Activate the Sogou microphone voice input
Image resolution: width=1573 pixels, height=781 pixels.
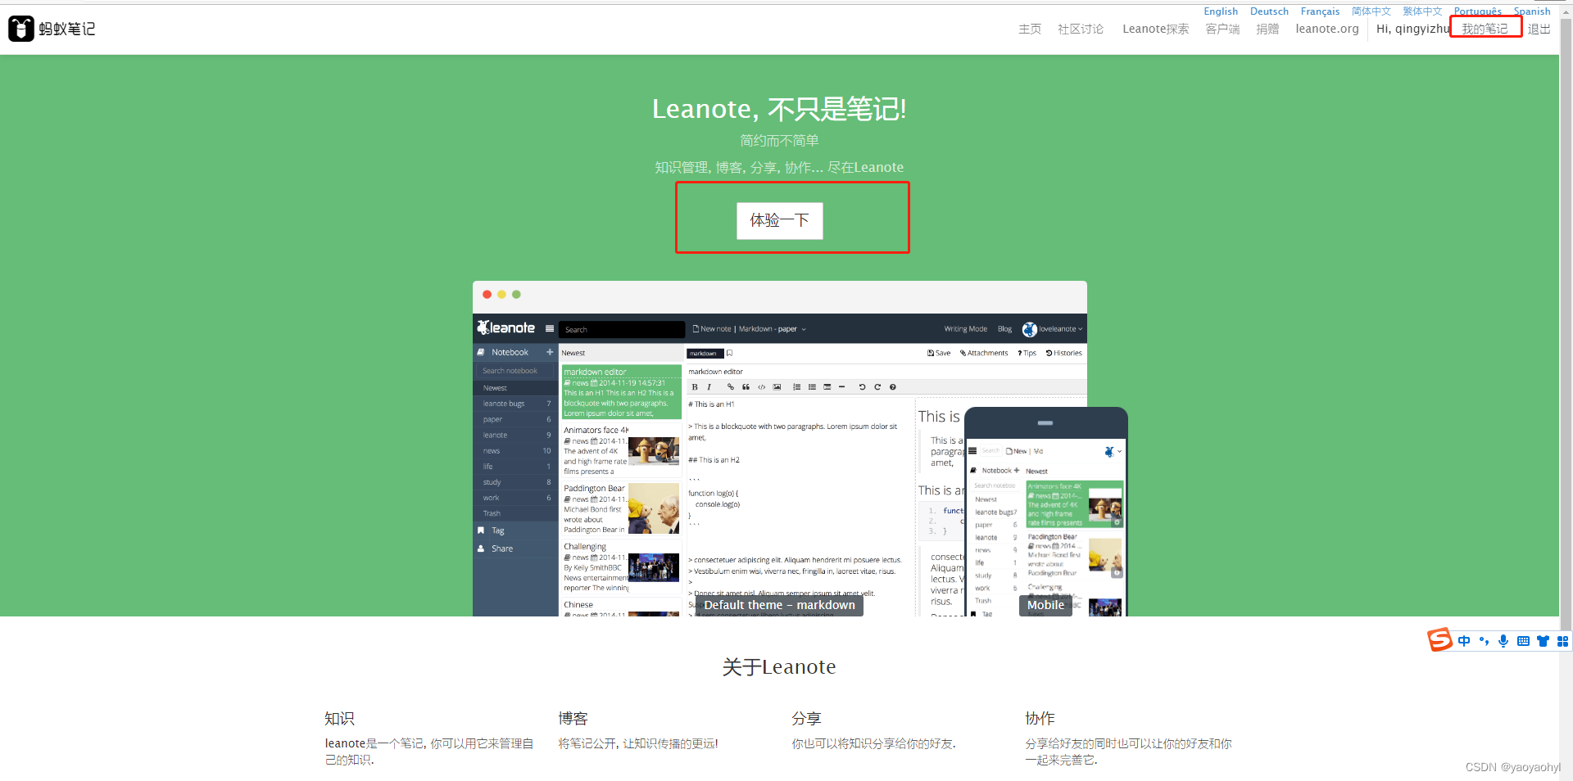coord(1503,641)
